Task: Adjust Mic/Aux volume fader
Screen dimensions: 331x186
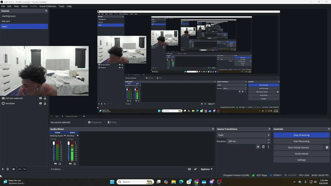Action: 69,143
